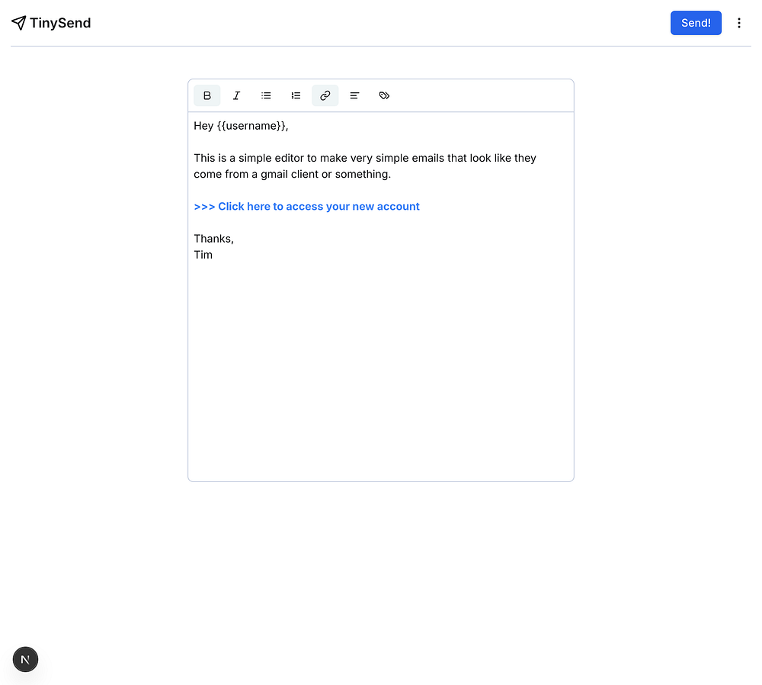
Task: Click the TinySend paper plane logo
Action: click(18, 23)
